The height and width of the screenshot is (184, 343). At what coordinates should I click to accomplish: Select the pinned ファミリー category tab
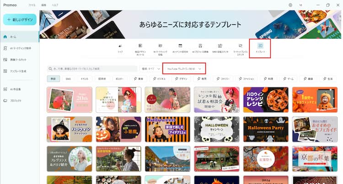223,79
